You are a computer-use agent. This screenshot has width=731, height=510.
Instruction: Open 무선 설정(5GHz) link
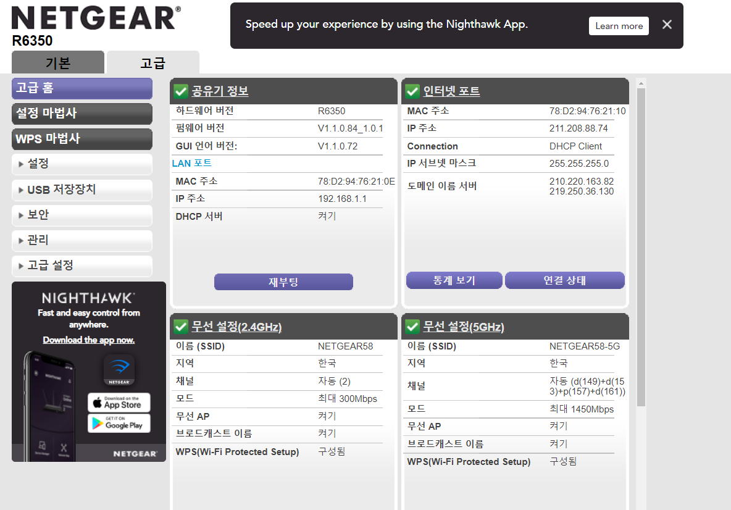464,327
